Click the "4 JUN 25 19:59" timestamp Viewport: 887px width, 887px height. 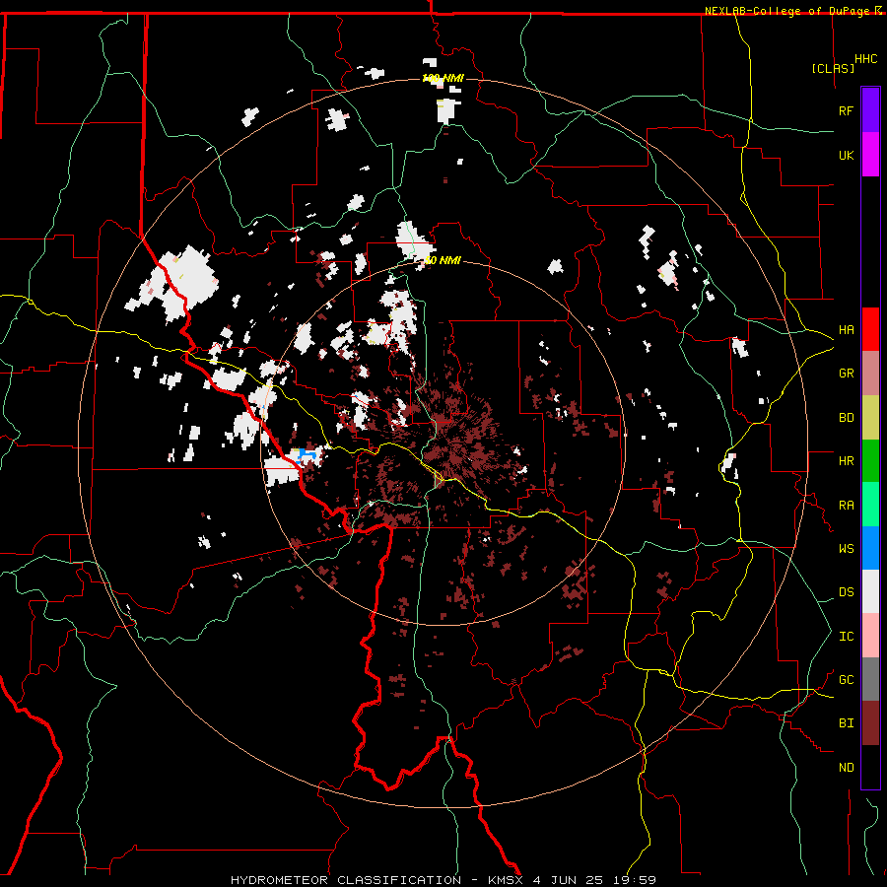coord(594,880)
